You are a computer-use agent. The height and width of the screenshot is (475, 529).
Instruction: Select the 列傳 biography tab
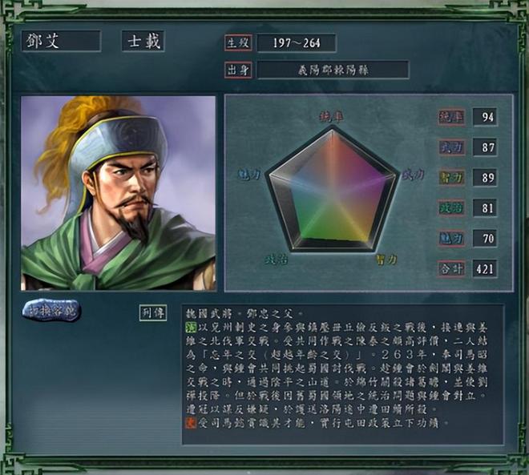(x=153, y=312)
